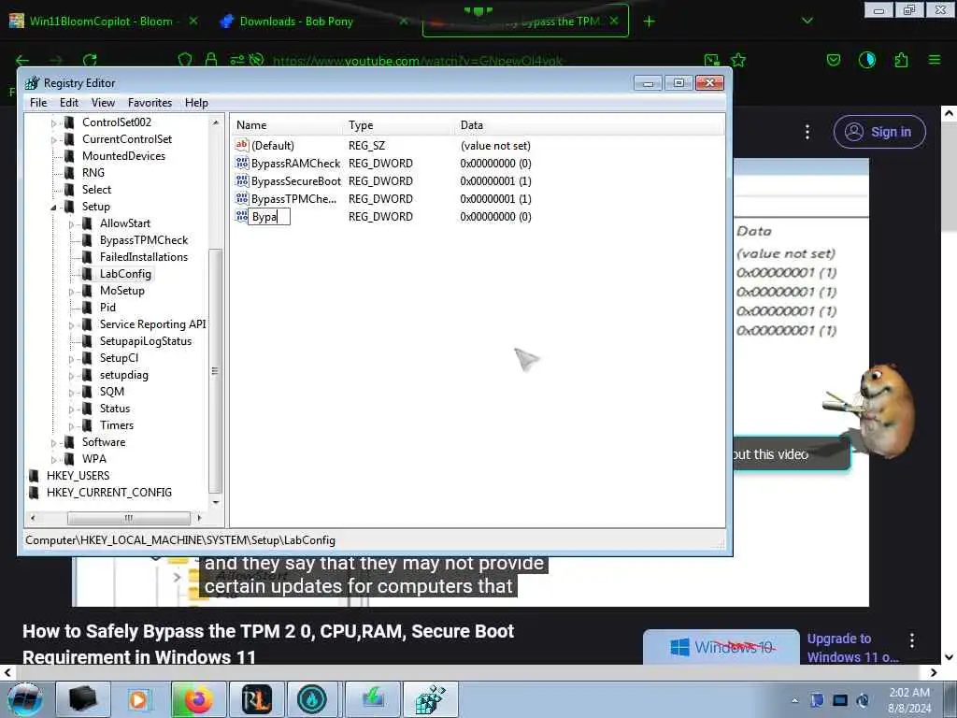Image resolution: width=957 pixels, height=718 pixels.
Task: Open the media player taskbar icon
Action: point(138,699)
